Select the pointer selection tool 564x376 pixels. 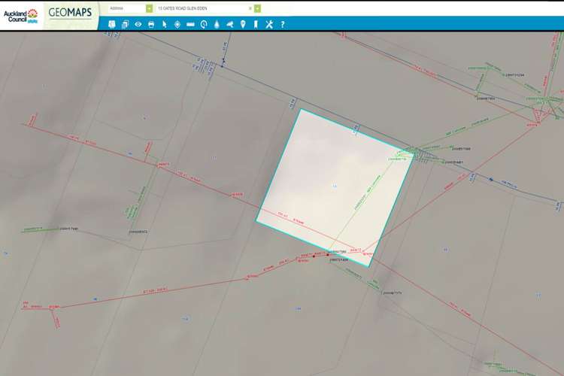(164, 24)
